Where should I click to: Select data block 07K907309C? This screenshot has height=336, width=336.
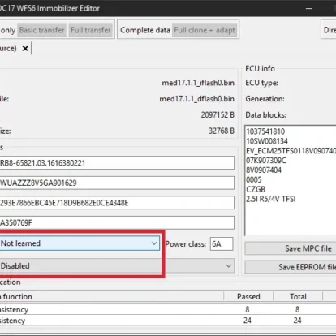266,161
